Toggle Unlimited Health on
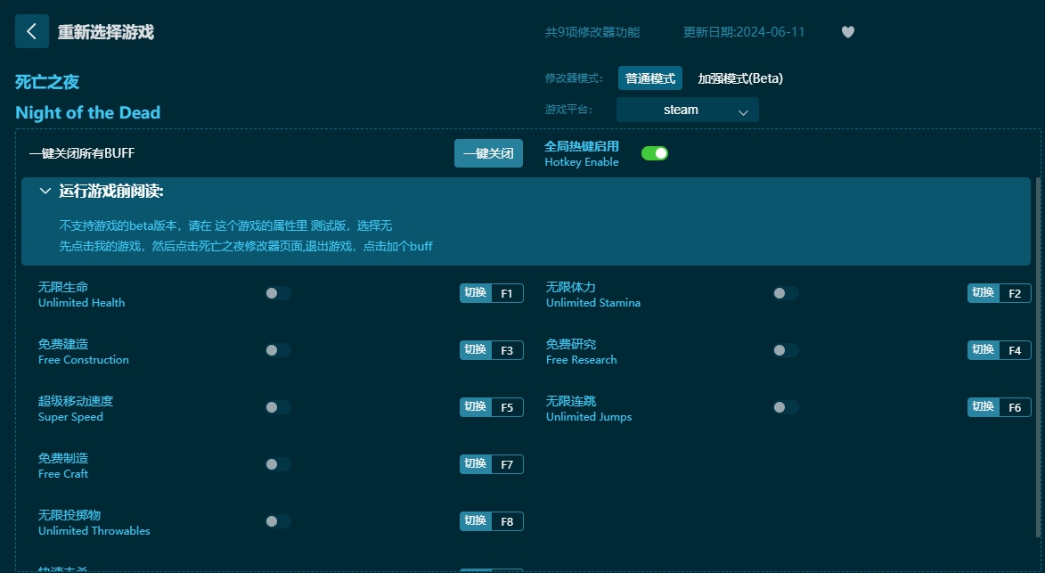 (277, 292)
